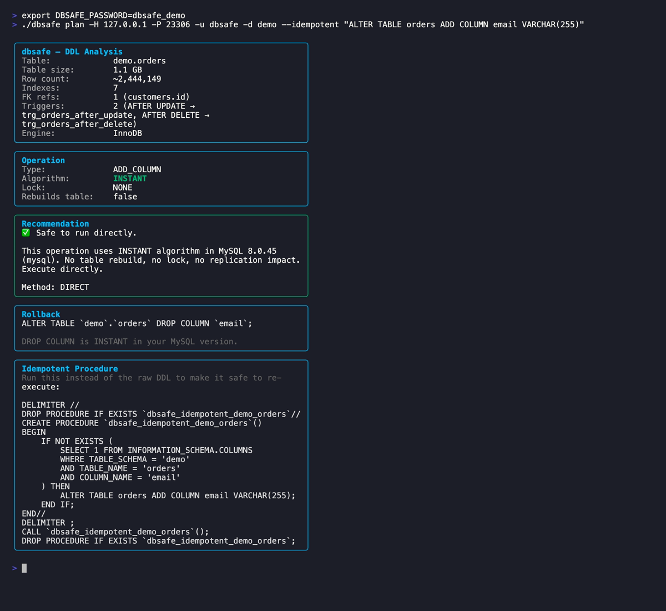Click the operation type 'ADD_COLUMN'
The width and height of the screenshot is (666, 611).
point(137,169)
